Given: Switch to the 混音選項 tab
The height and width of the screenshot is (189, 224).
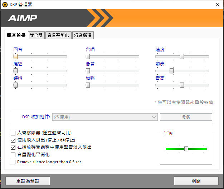Looking at the screenshot, I should [83, 35].
